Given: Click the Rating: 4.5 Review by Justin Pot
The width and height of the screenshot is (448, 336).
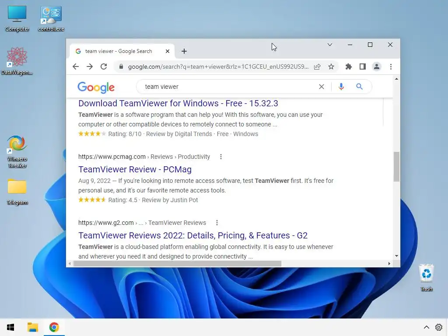Looking at the screenshot, I should (153, 199).
